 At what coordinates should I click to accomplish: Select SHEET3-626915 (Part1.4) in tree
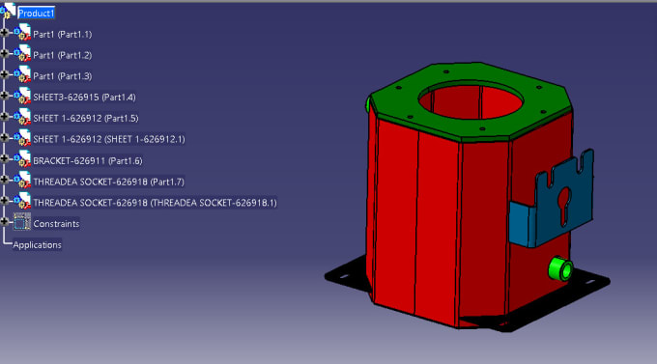pos(84,98)
